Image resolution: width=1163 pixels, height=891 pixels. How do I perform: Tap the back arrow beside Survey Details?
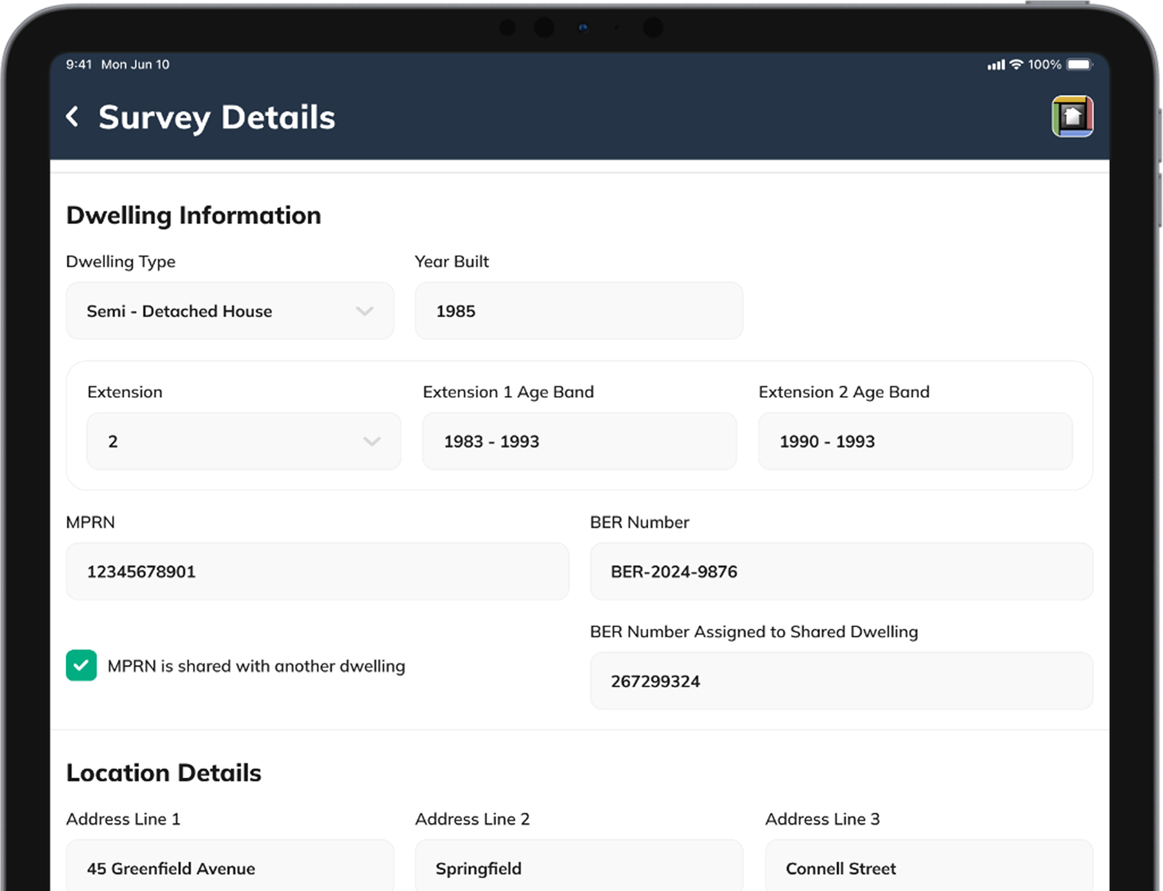pyautogui.click(x=72, y=117)
